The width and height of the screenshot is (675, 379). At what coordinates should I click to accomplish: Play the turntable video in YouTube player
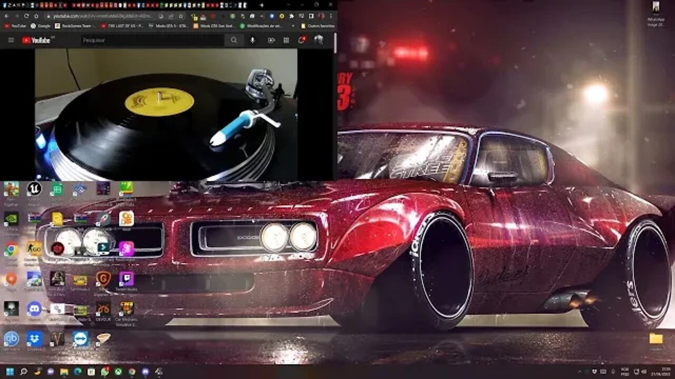point(166,115)
